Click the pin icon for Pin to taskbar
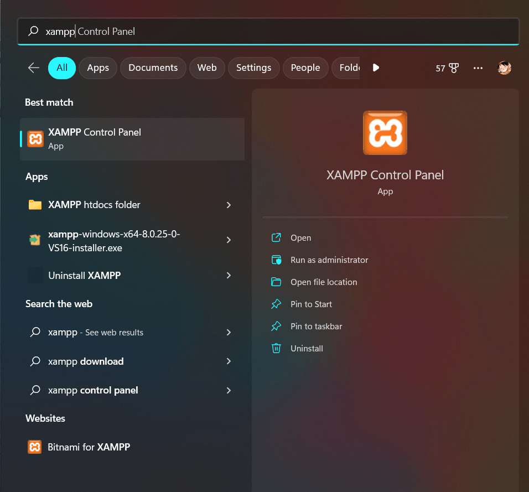 [x=276, y=327]
